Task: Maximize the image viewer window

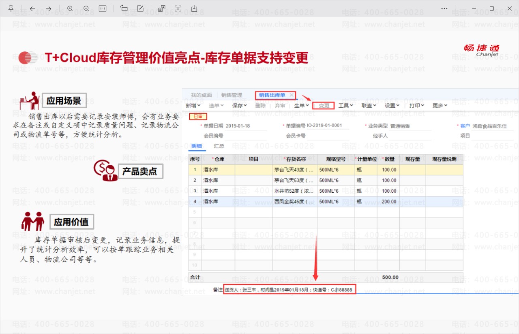Action: pyautogui.click(x=492, y=9)
